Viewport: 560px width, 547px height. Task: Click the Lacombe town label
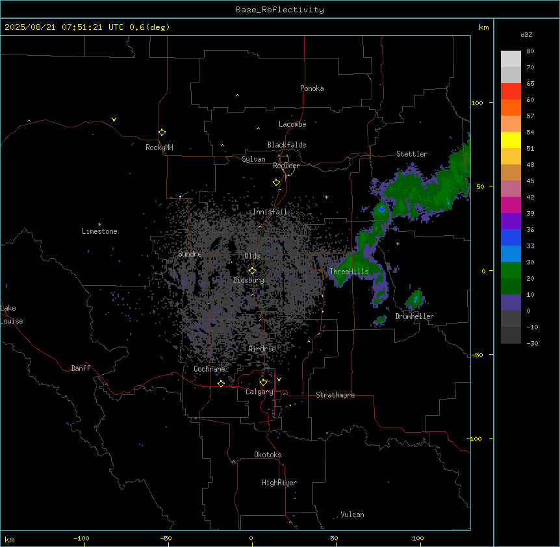click(292, 124)
